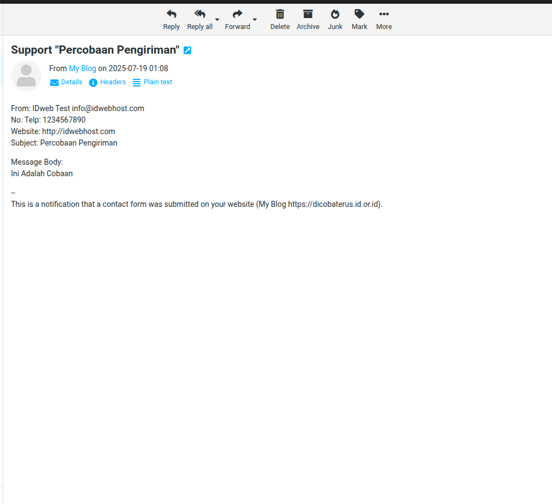The height and width of the screenshot is (504, 552).
Task: Forward this email using Forward icon
Action: click(x=237, y=14)
